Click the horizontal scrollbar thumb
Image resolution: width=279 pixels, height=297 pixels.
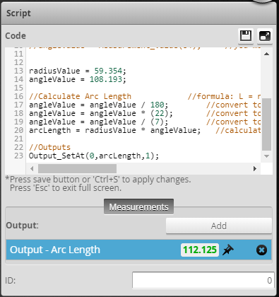77,168
